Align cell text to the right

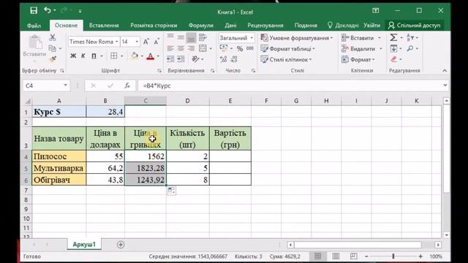point(191,48)
